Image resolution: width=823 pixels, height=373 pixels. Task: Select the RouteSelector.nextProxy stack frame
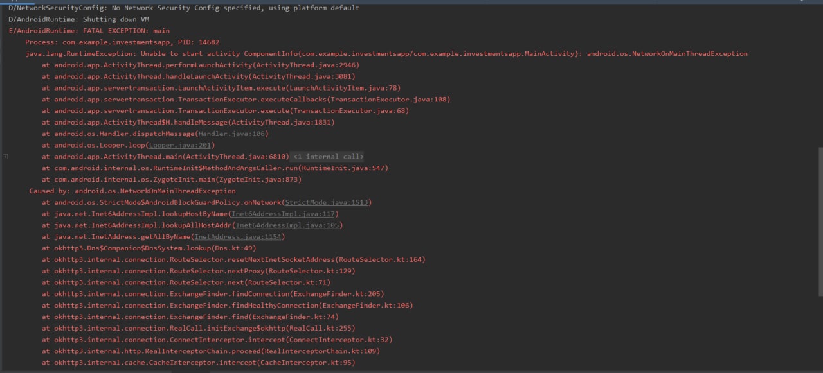[x=199, y=271]
